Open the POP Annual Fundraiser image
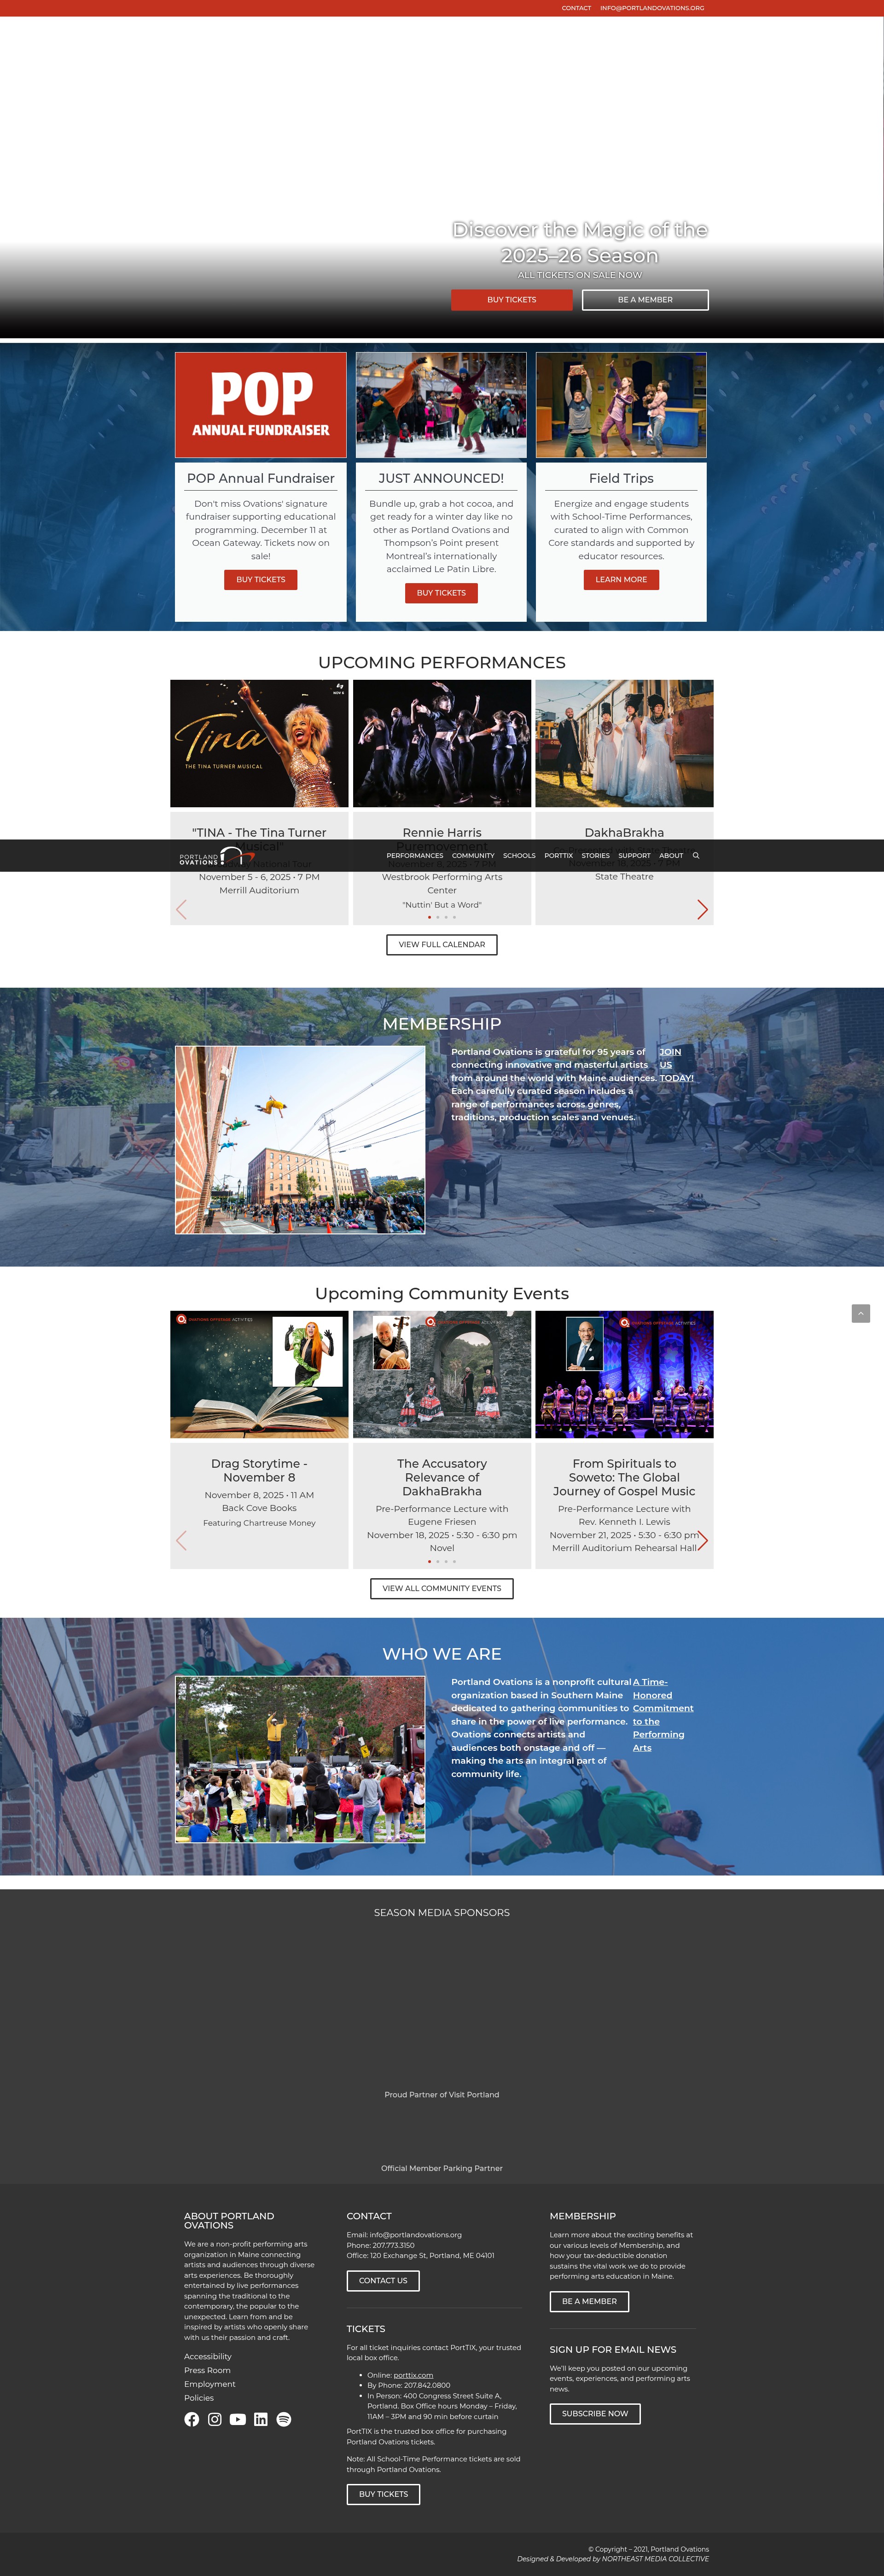 (x=261, y=405)
